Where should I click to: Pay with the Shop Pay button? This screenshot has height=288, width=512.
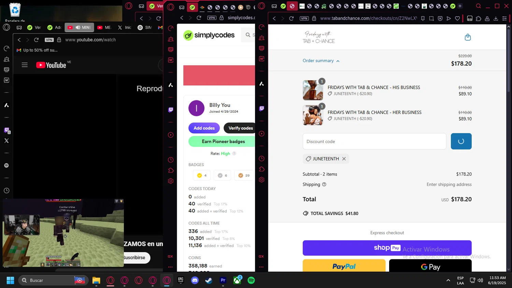tap(387, 248)
